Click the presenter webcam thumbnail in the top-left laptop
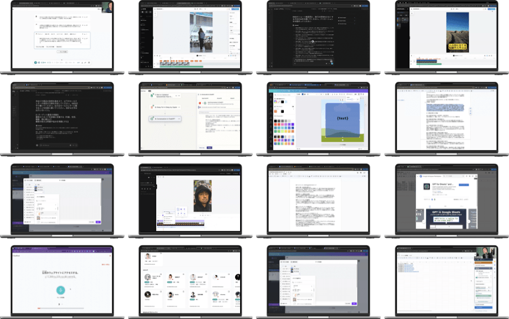509x319 pixels. tap(108, 7)
